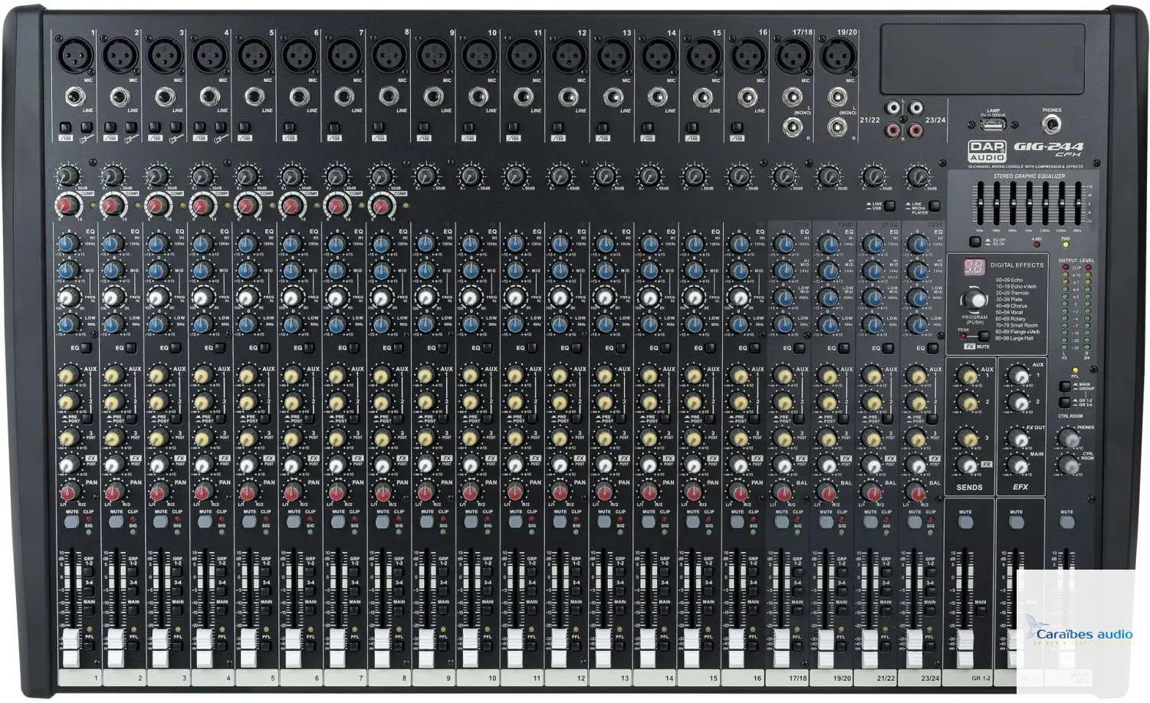Click the 19/20 L (MONO) line jack

(x=837, y=97)
